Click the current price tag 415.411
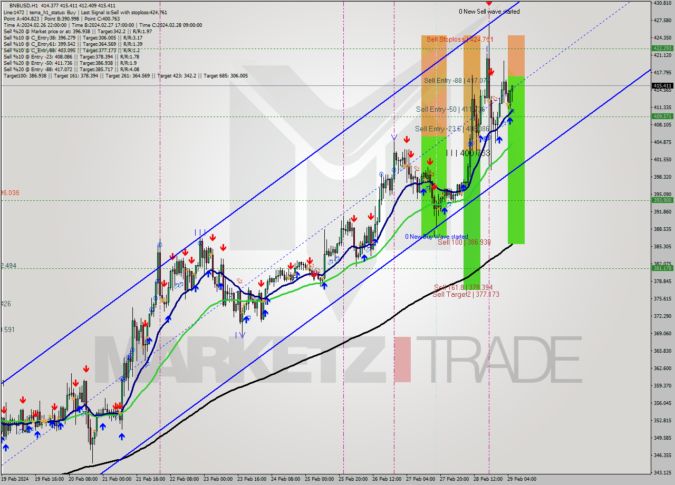This screenshot has height=485, width=675. click(x=662, y=85)
